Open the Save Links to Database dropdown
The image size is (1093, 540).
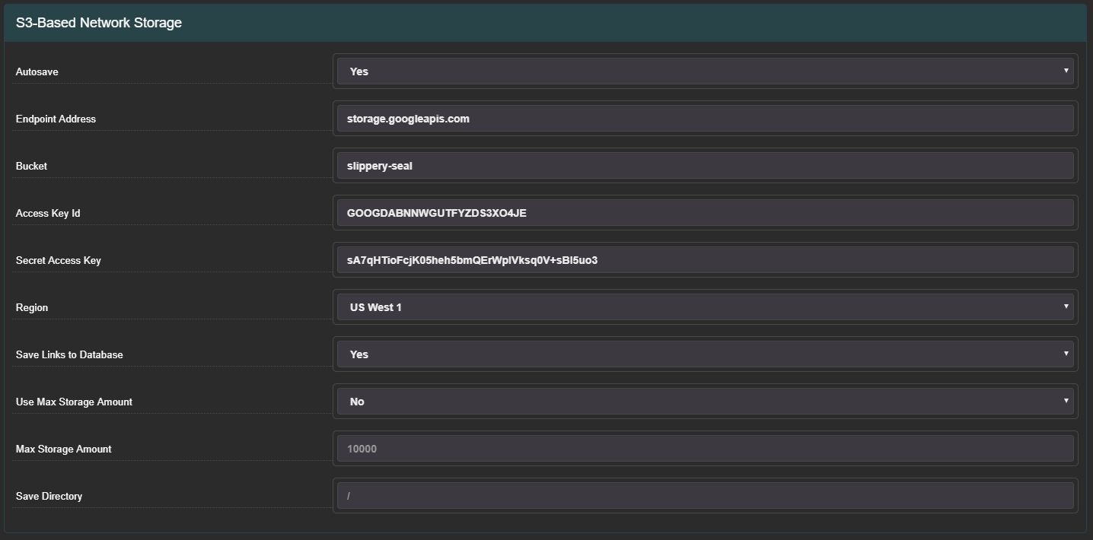pos(706,354)
